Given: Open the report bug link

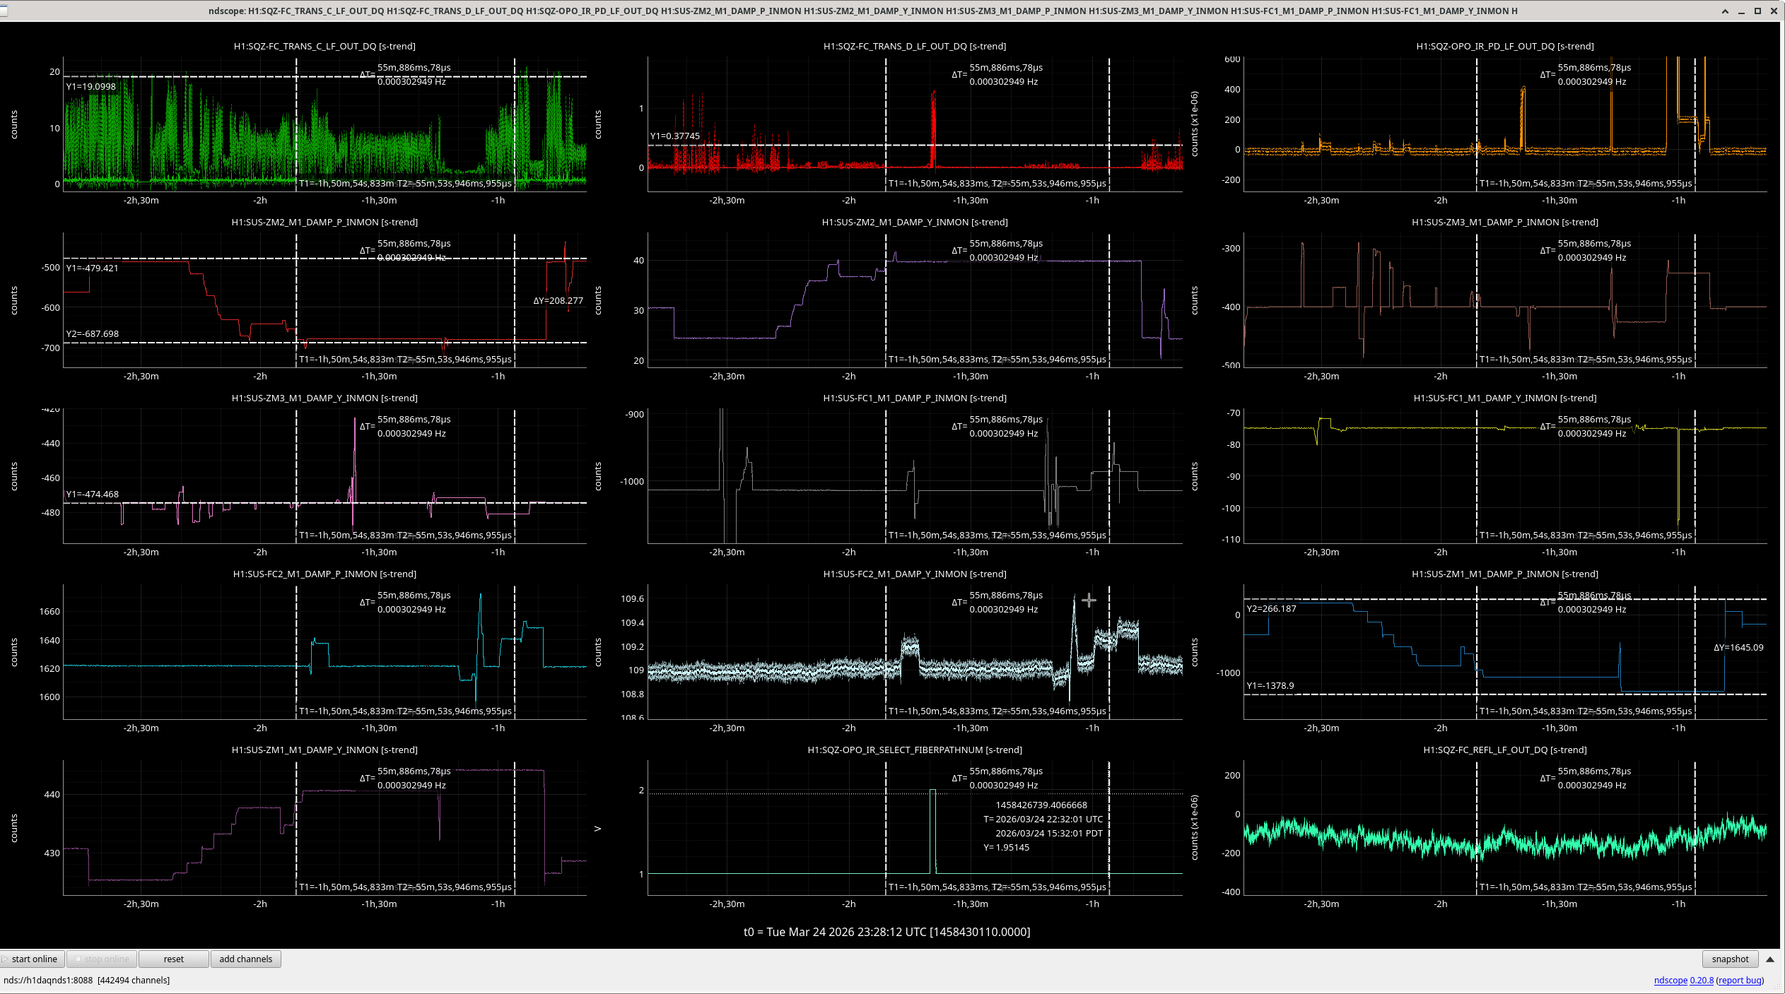Looking at the screenshot, I should coord(1740,980).
